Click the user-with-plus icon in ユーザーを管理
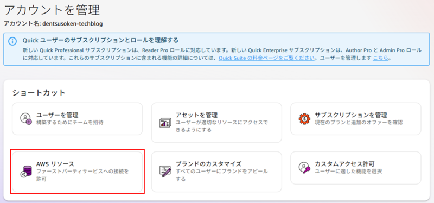Viewport: 434px width, 203px height. 27,118
